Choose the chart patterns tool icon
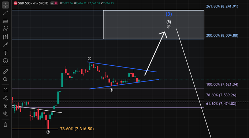 (x=5, y=29)
